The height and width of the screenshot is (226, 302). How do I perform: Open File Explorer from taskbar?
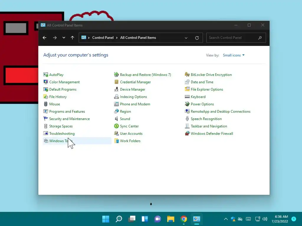(171, 219)
